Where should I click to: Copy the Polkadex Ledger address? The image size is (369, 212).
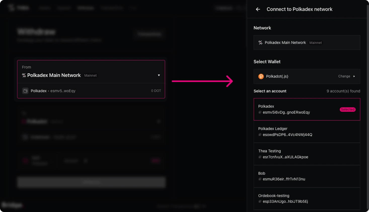(x=260, y=135)
